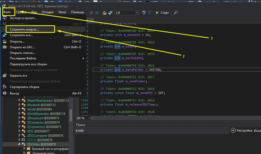
Task: Click the navigate back arrow icon
Action: (x=92, y=12)
